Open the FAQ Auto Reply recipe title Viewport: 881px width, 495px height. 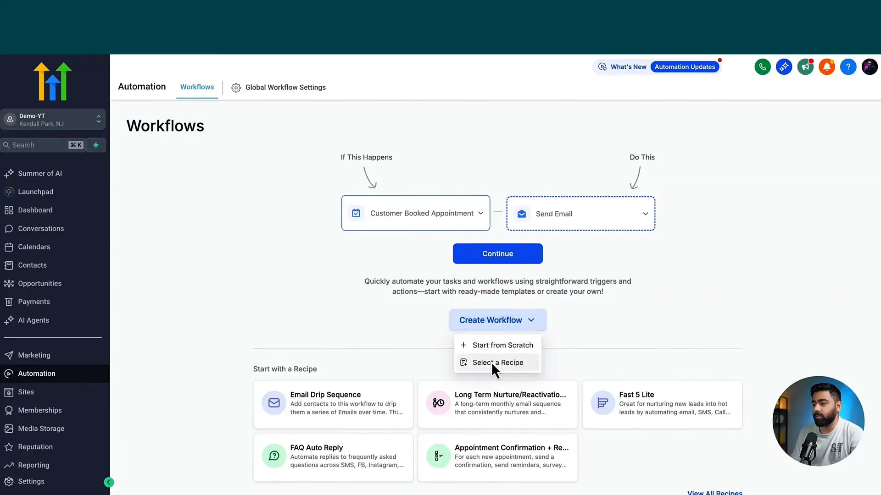point(317,448)
